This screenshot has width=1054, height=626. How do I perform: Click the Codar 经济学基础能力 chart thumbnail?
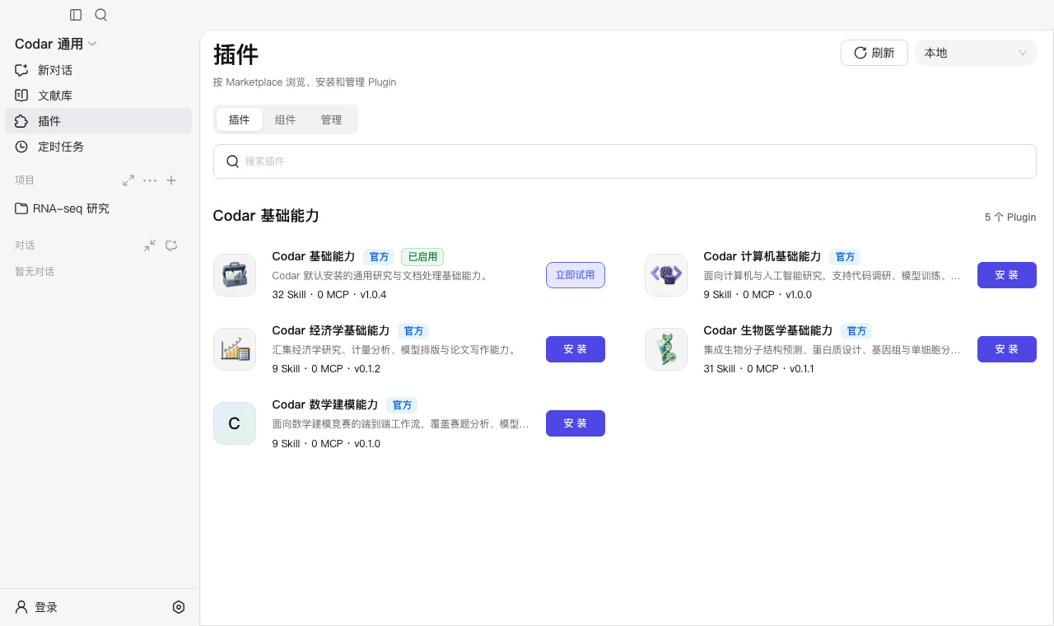(235, 349)
